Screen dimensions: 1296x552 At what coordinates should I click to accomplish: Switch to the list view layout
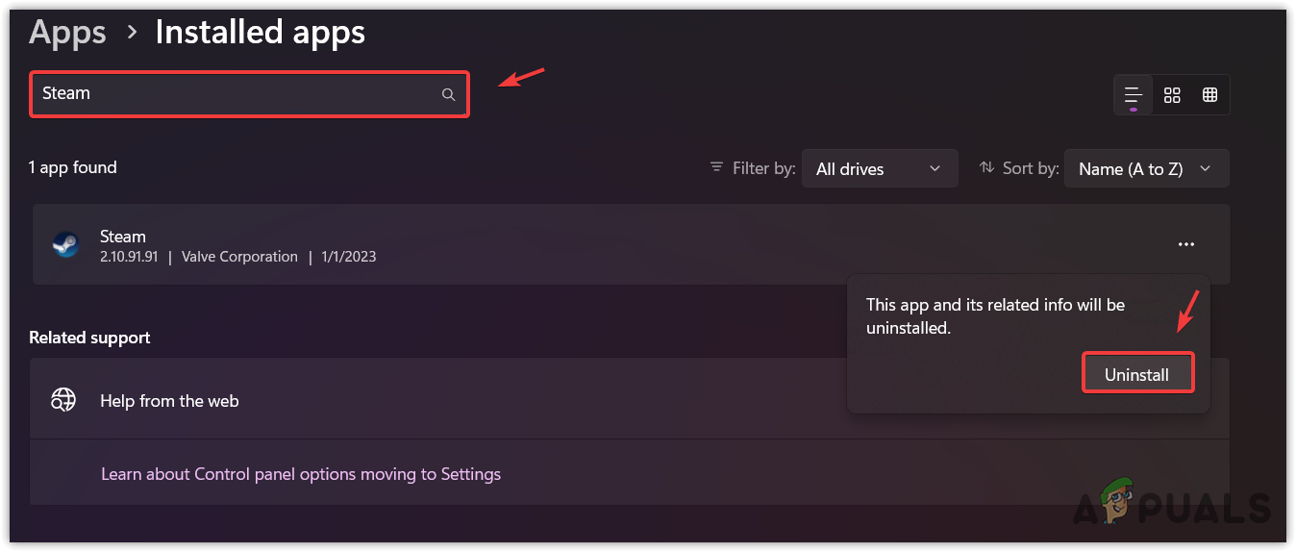[1134, 94]
